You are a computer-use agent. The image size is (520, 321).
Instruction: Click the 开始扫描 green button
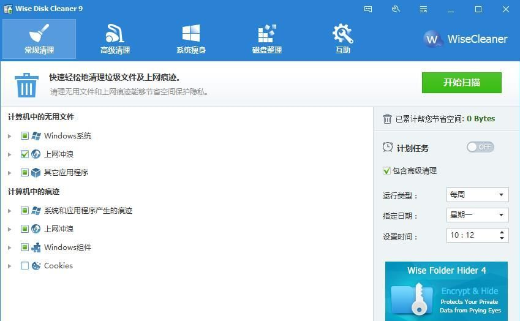(x=462, y=83)
